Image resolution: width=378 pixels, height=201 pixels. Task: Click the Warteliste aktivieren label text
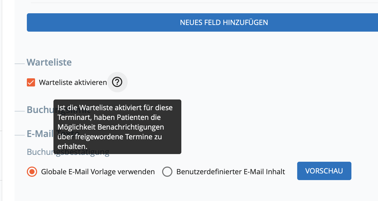pyautogui.click(x=73, y=82)
